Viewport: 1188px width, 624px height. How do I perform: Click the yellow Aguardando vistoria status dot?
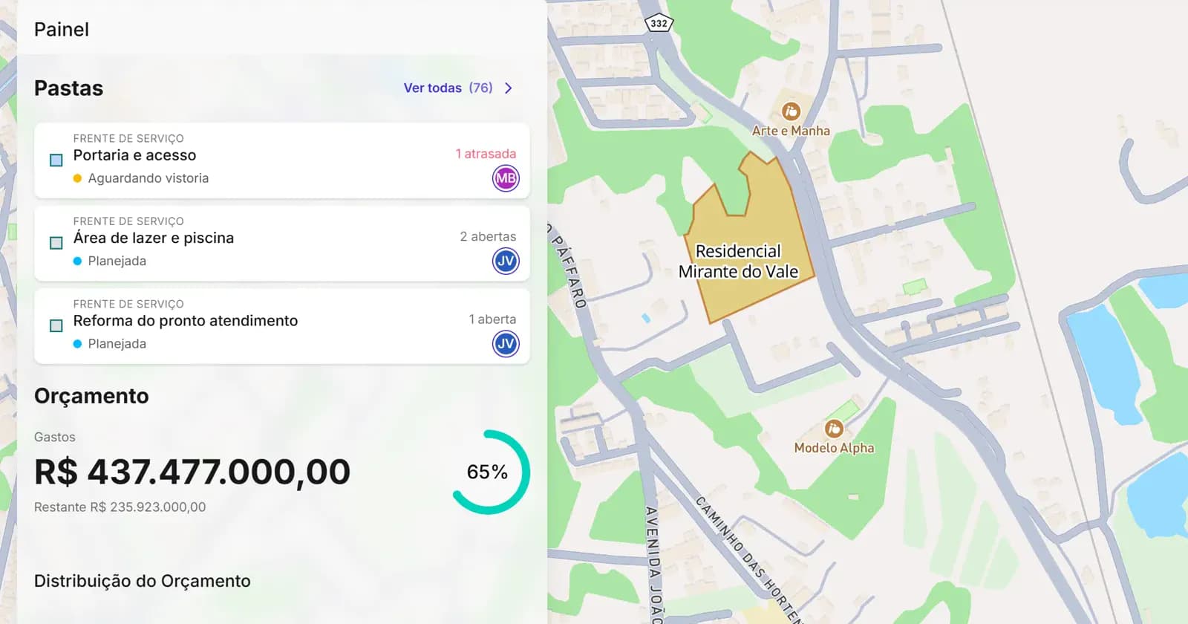(x=77, y=178)
